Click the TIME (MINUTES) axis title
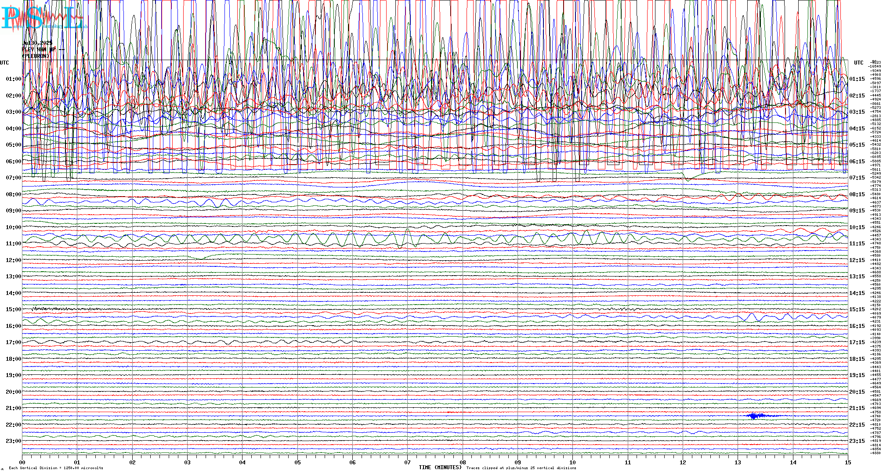 440,467
